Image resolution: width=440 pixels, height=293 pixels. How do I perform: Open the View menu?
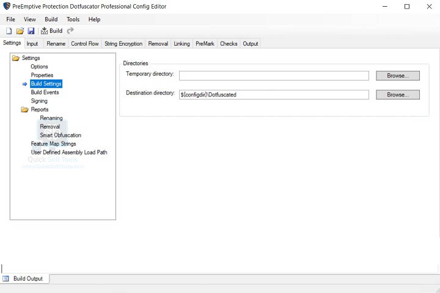(30, 20)
